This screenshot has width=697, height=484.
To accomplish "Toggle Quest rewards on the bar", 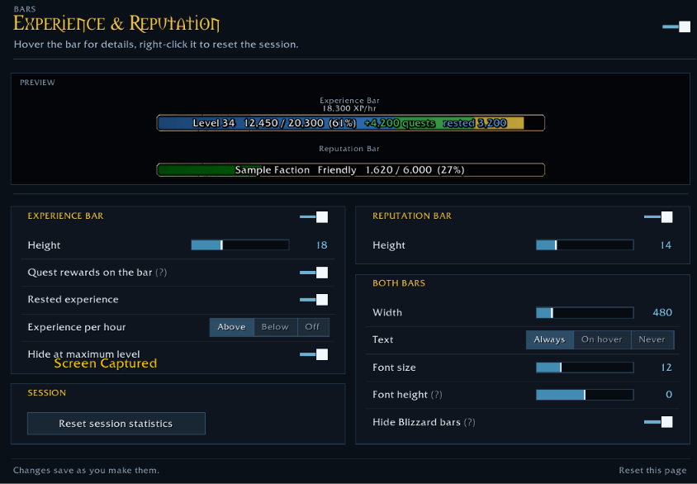I will click(314, 273).
